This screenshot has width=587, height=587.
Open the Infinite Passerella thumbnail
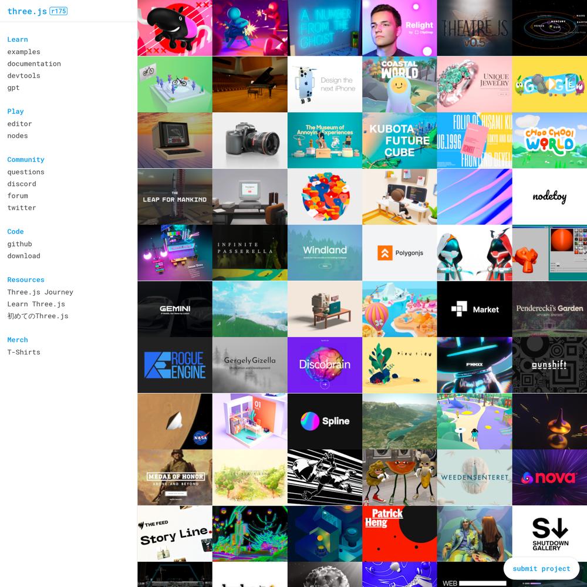pyautogui.click(x=249, y=252)
